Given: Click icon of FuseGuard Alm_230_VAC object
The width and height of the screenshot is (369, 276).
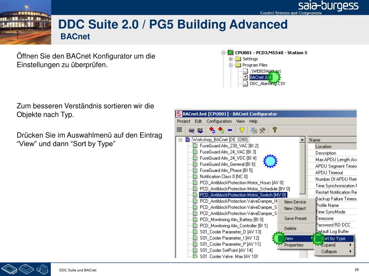Looking at the screenshot, I should [195, 146].
